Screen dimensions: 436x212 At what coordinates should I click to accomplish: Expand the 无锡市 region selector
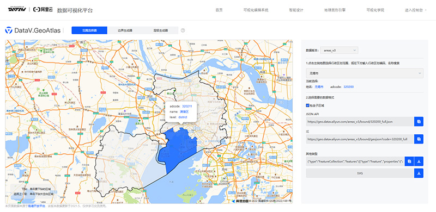pyautogui.click(x=365, y=73)
